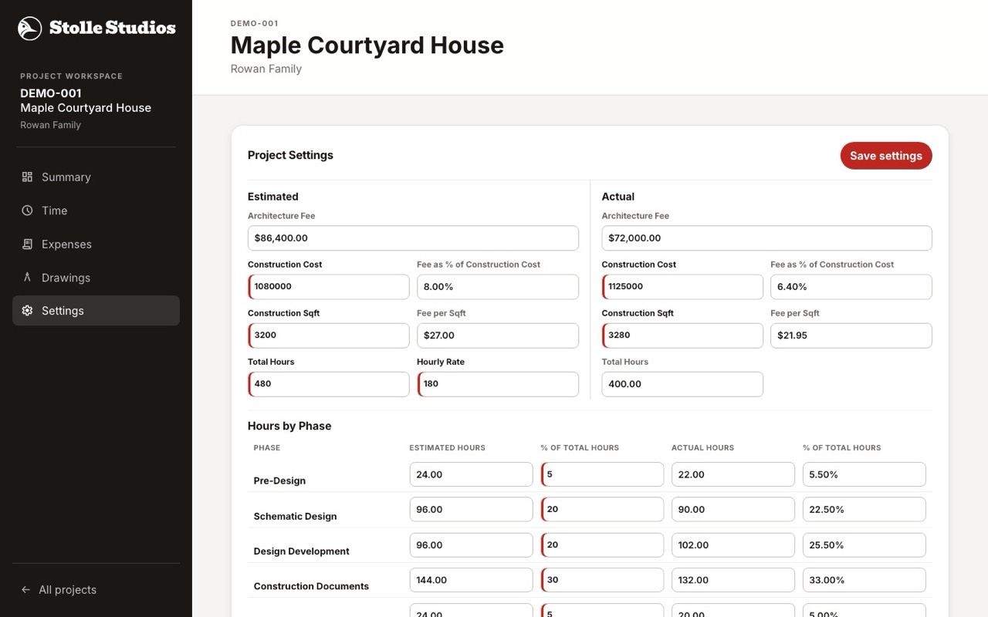Click the Schematic Design phase label
The height and width of the screenshot is (617, 988).
[295, 516]
